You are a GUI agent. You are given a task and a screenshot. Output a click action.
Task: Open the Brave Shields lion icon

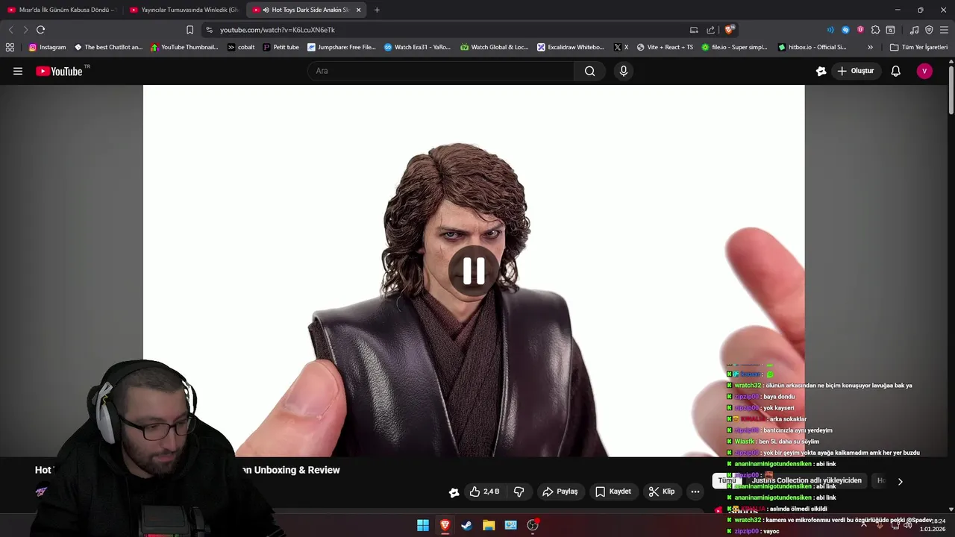(730, 30)
